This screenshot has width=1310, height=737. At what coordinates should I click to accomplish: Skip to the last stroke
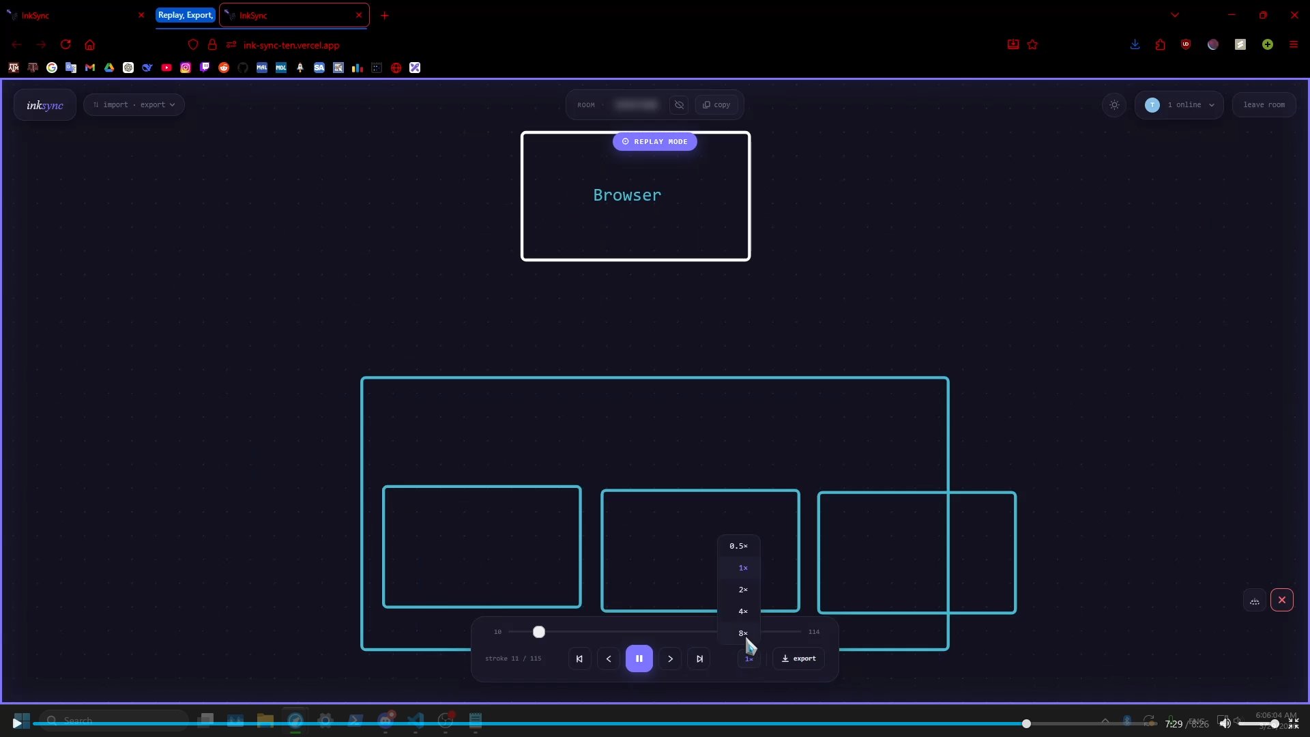coord(699,659)
